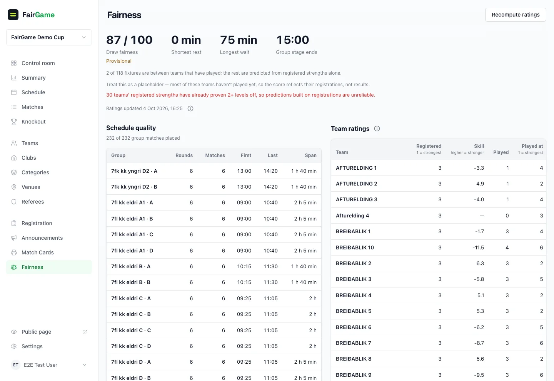Expand the E2E Test User menu
554x381 pixels.
[49, 365]
